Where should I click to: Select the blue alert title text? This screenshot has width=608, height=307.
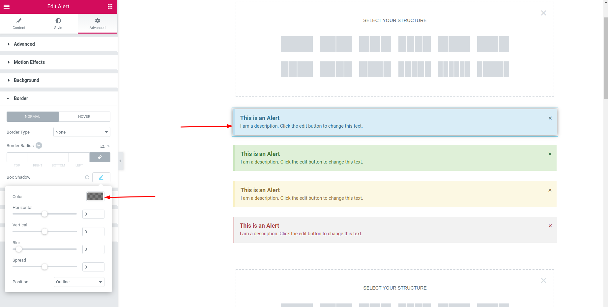260,118
